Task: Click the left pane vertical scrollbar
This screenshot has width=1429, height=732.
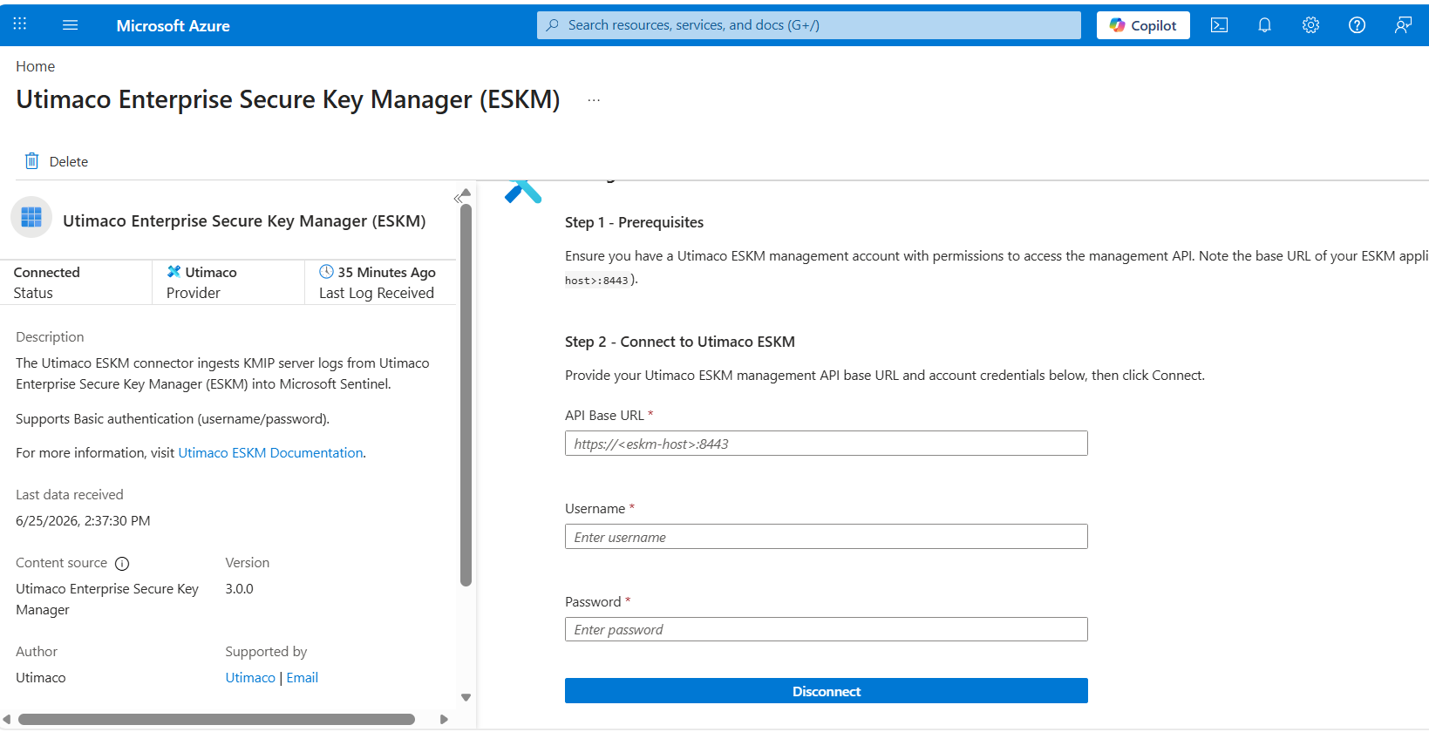Action: pyautogui.click(x=466, y=395)
